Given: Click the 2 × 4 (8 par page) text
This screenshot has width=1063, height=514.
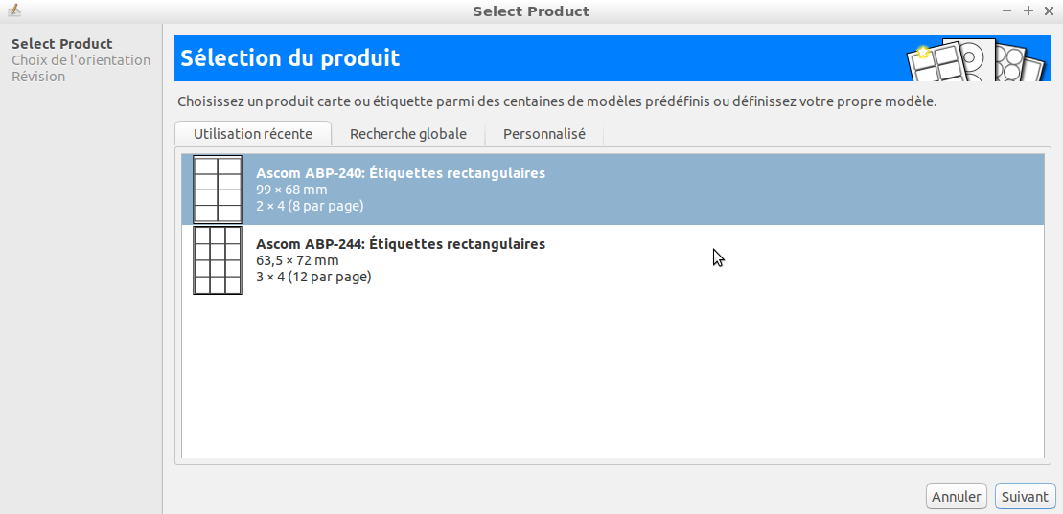Looking at the screenshot, I should point(310,206).
